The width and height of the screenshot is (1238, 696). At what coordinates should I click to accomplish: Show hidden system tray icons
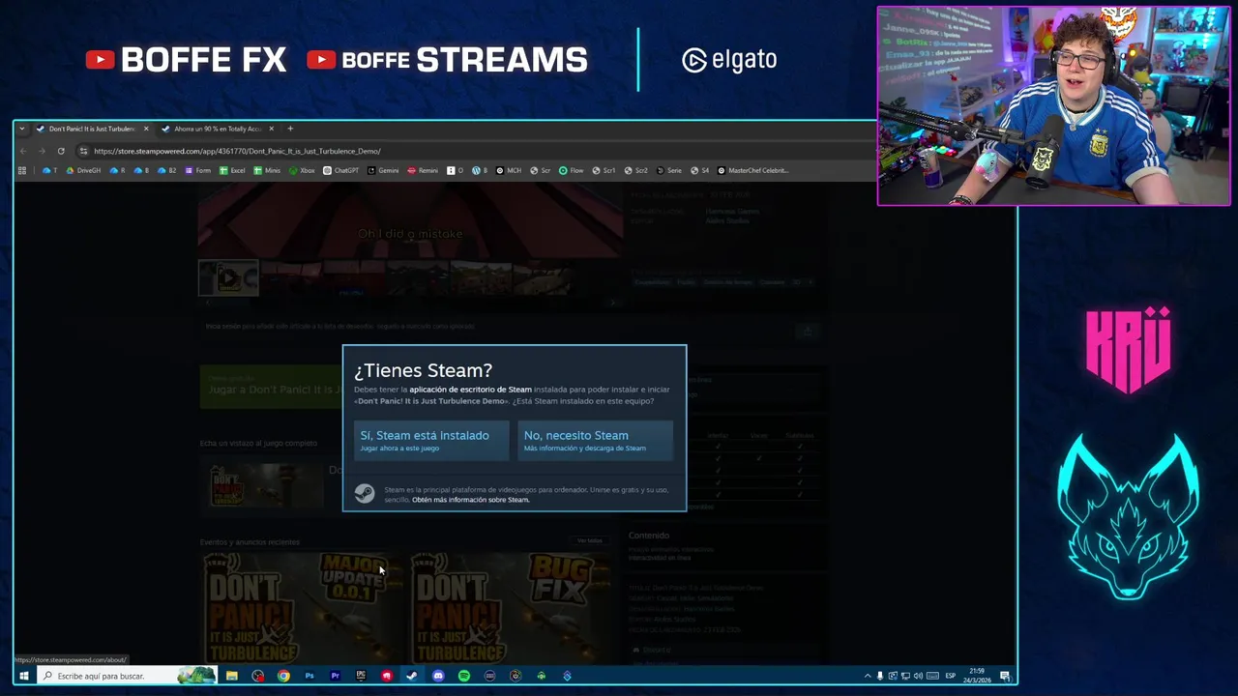point(868,676)
